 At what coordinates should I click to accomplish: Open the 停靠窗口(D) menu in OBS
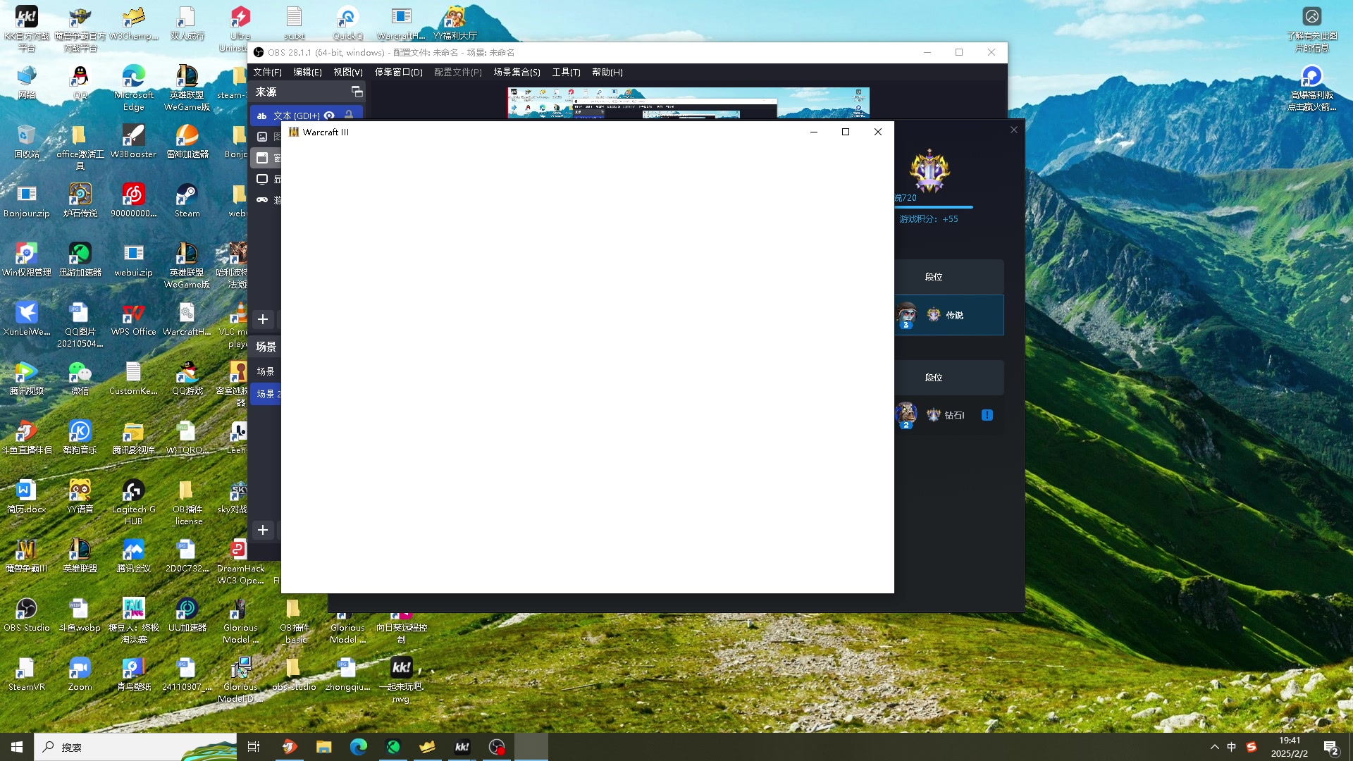coord(399,72)
